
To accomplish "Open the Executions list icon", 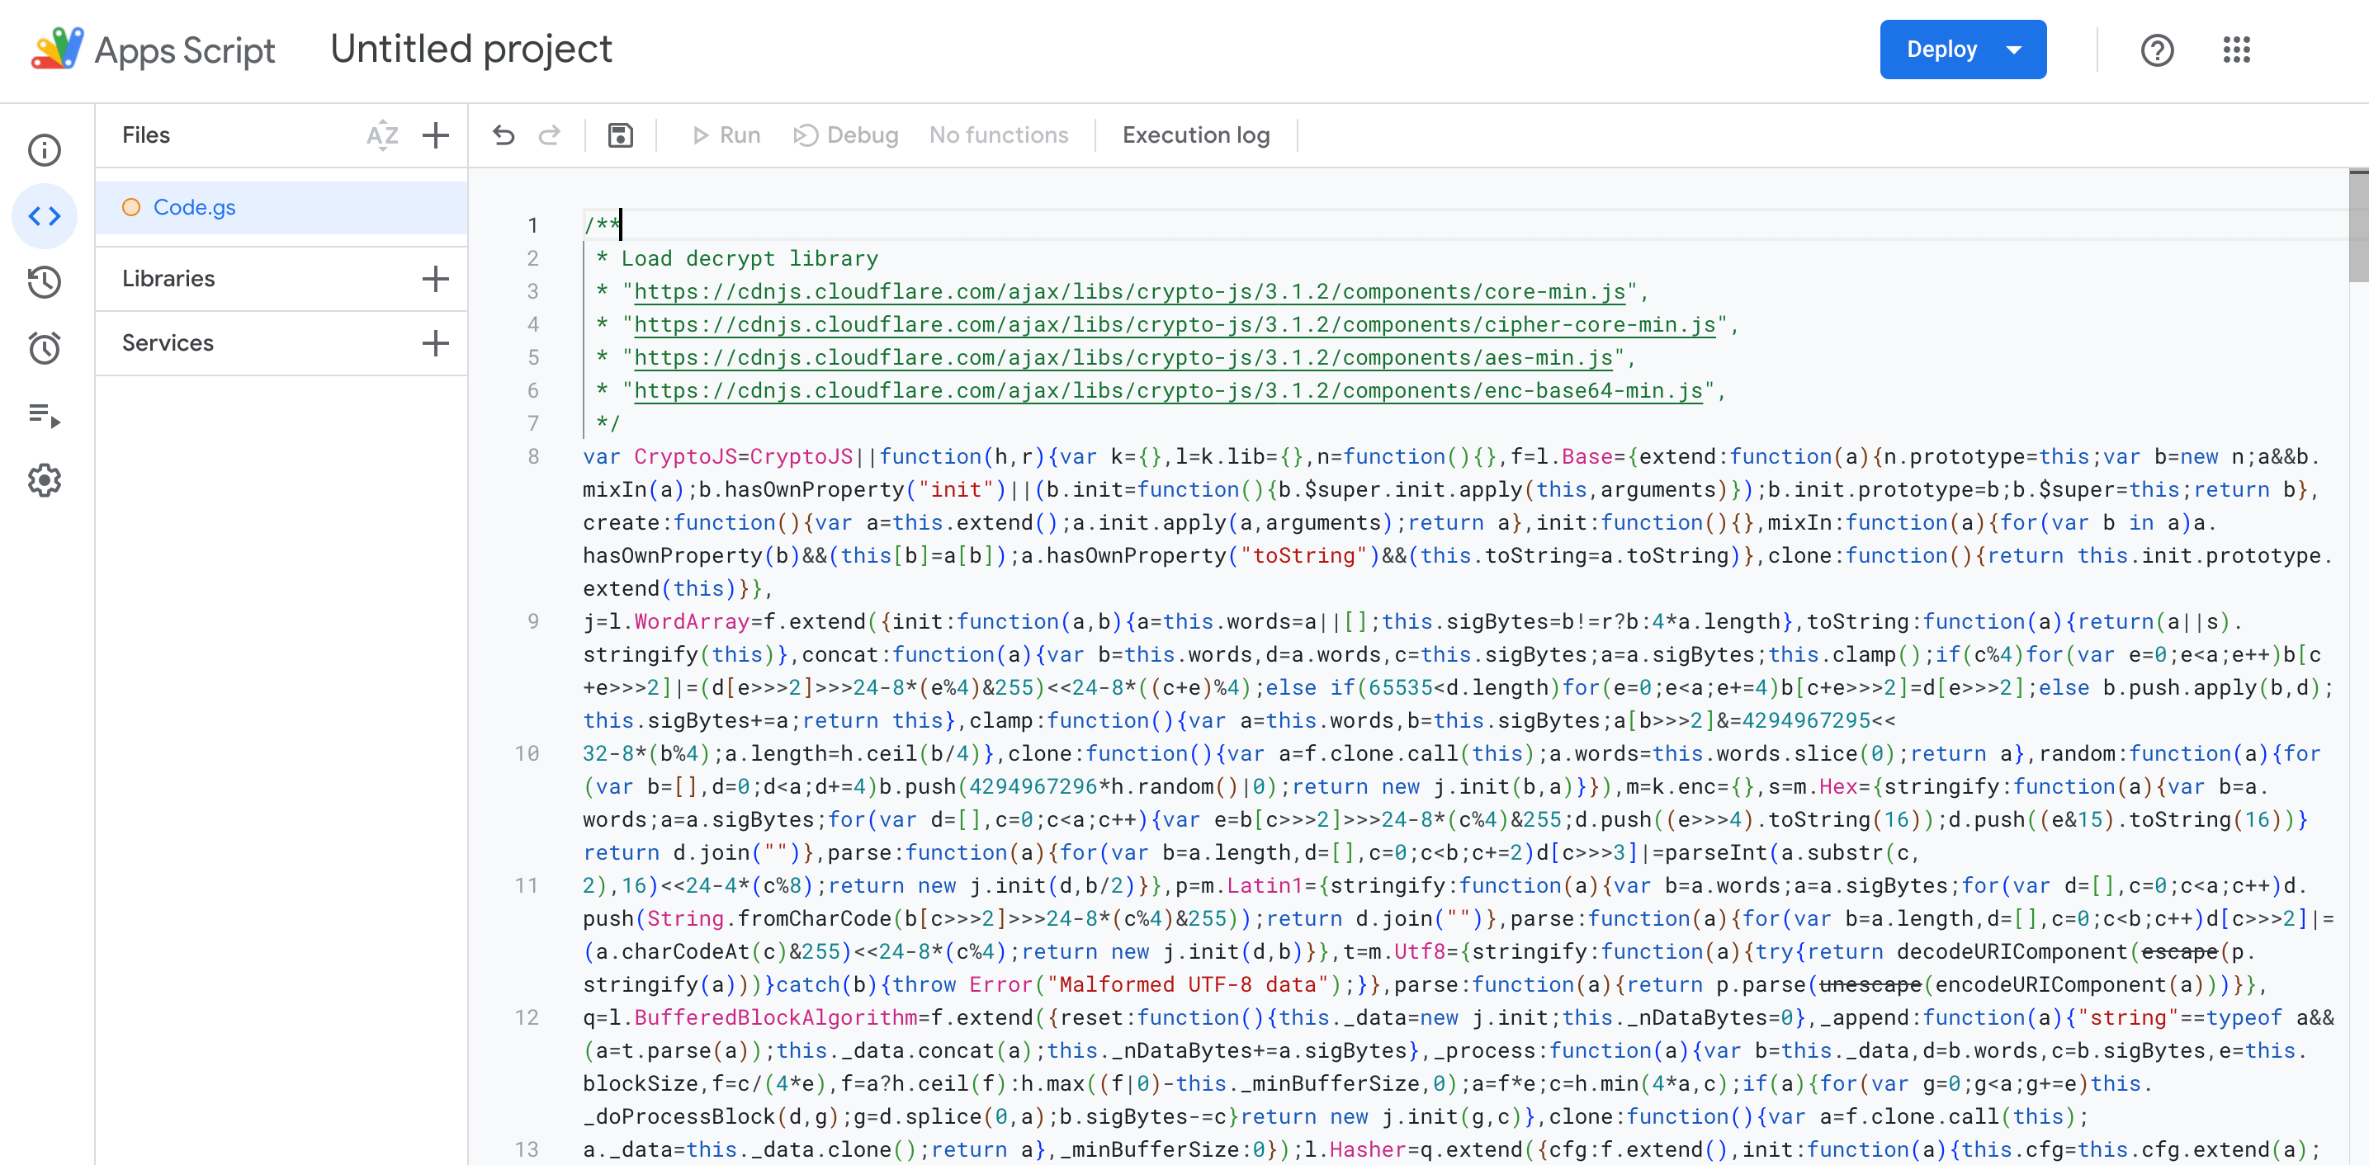I will (x=44, y=416).
